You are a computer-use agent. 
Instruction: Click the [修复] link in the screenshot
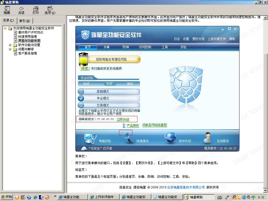tap(85, 69)
